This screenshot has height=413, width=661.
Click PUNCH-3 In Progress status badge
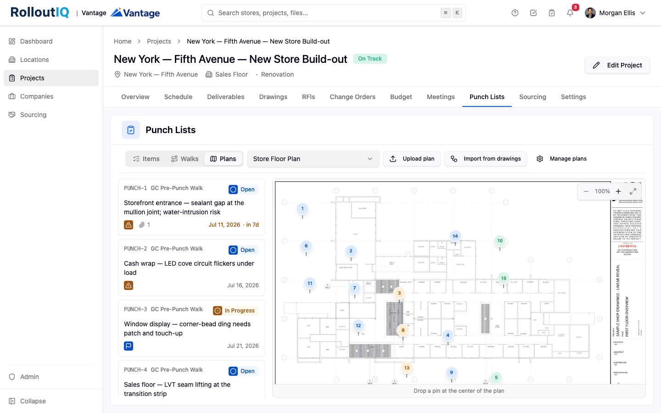tap(235, 311)
